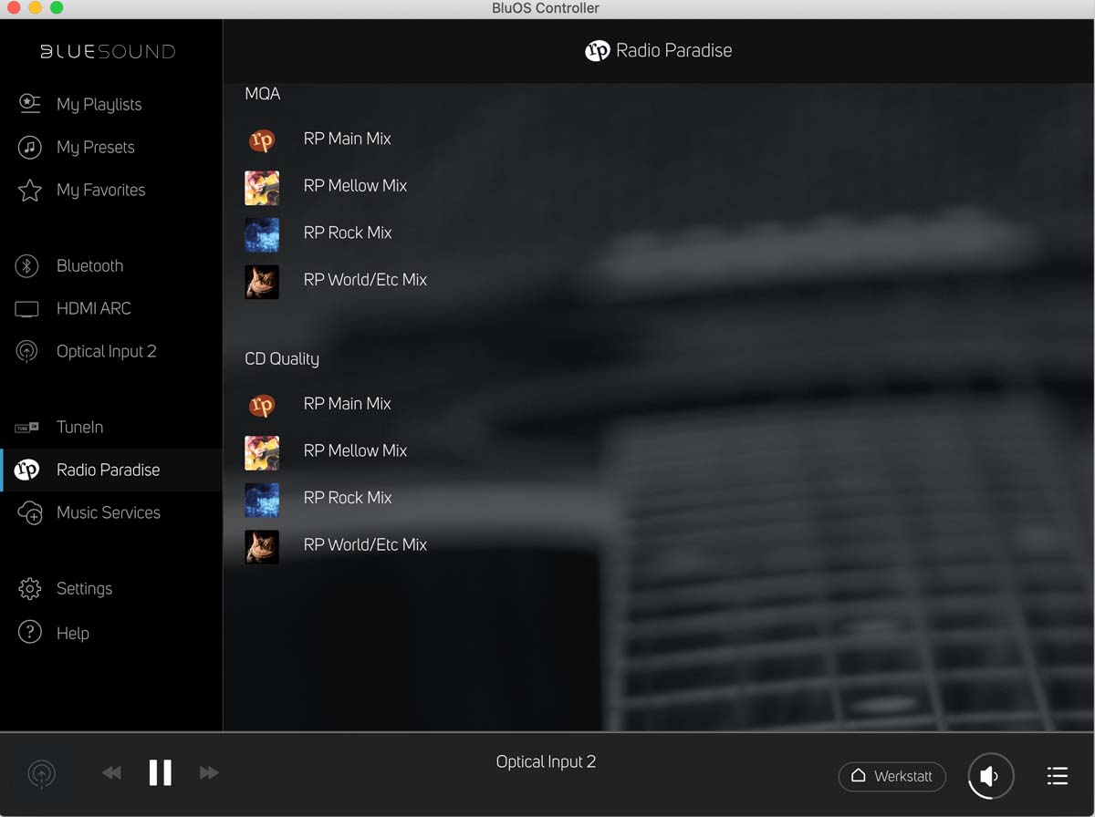Image resolution: width=1095 pixels, height=817 pixels.
Task: Play CD Quality RP Rock Mix
Action: pyautogui.click(x=347, y=497)
